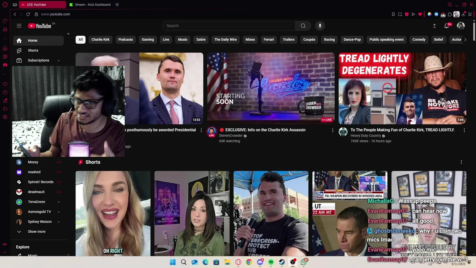Select the Public speaking event chip
This screenshot has width=476, height=268.
click(x=386, y=39)
